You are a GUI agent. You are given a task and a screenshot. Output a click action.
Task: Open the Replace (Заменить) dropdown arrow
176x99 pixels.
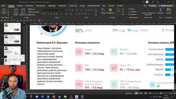[x=138, y=12]
